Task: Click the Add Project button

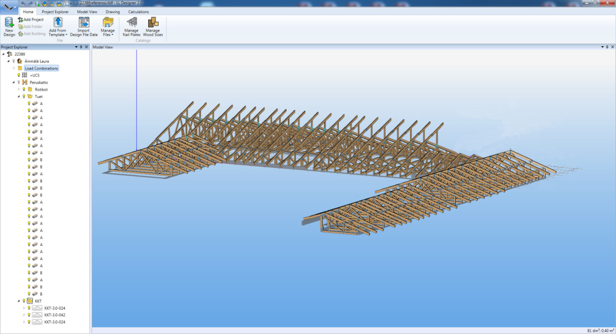Action: click(x=31, y=20)
